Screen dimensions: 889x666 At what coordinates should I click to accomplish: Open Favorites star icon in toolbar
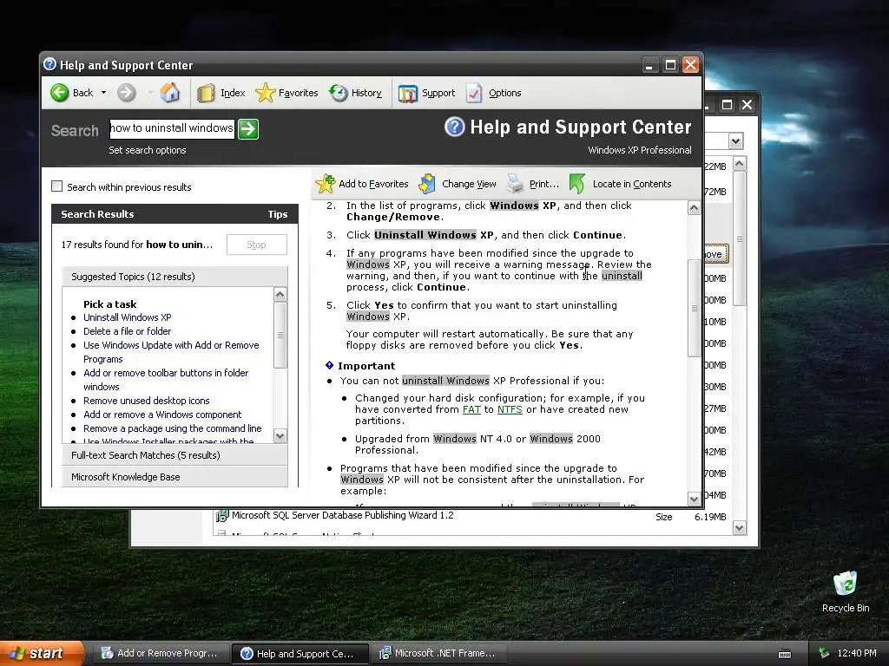tap(265, 93)
